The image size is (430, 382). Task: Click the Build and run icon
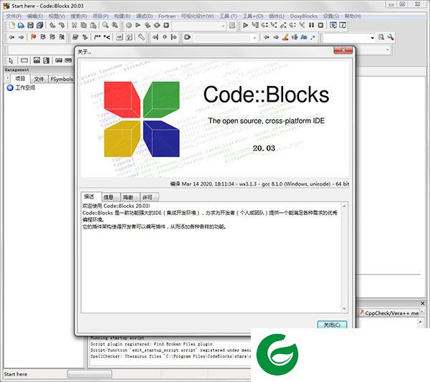(148, 26)
